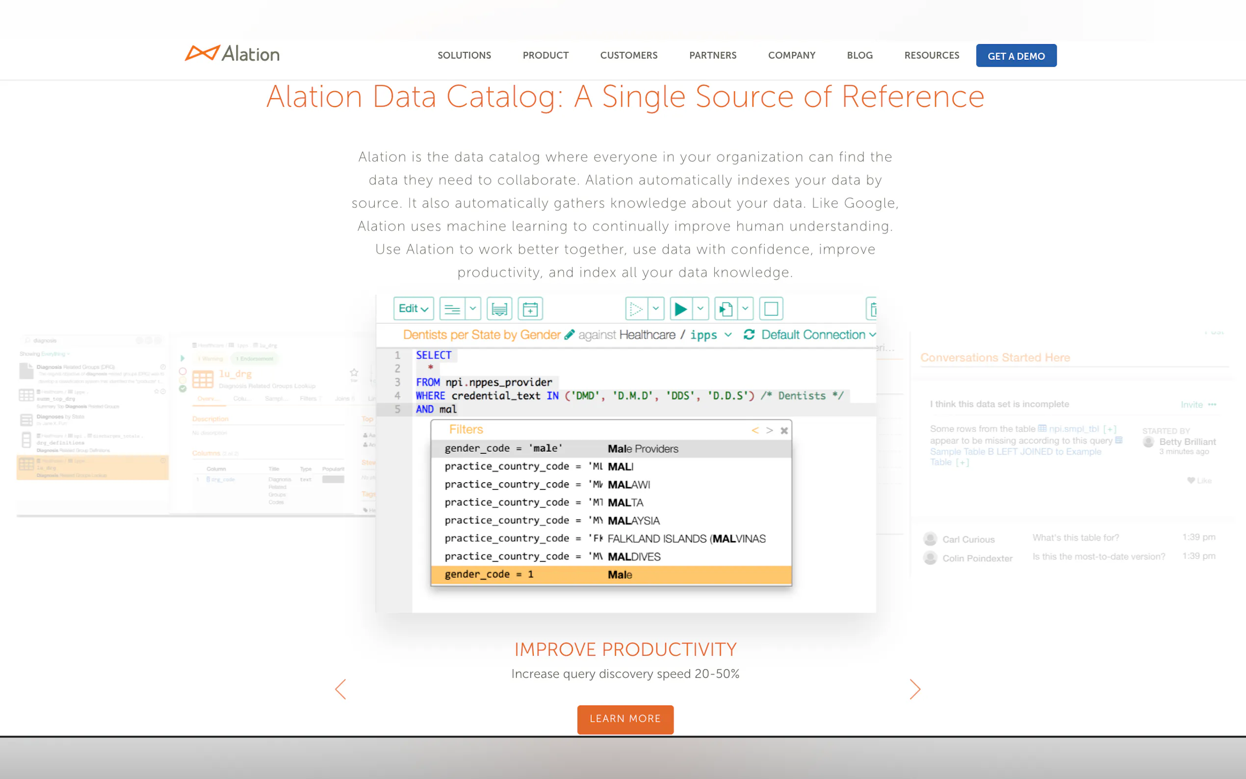Click the text format lines icon
This screenshot has height=779, width=1246.
(452, 309)
